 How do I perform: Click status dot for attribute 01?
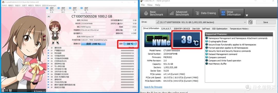[x=48, y=51]
